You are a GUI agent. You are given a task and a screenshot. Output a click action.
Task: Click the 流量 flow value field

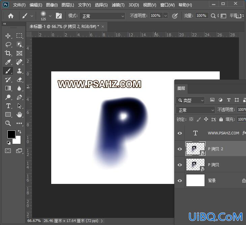click(x=202, y=16)
